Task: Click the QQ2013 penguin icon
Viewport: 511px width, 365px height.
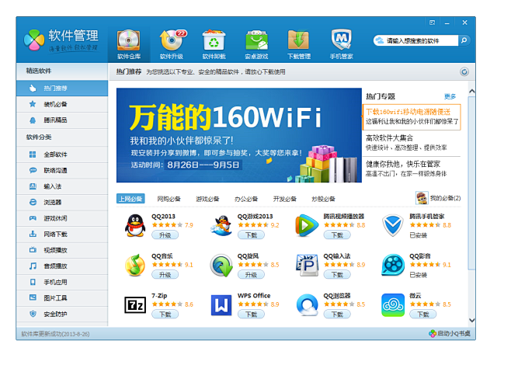Action: point(135,225)
